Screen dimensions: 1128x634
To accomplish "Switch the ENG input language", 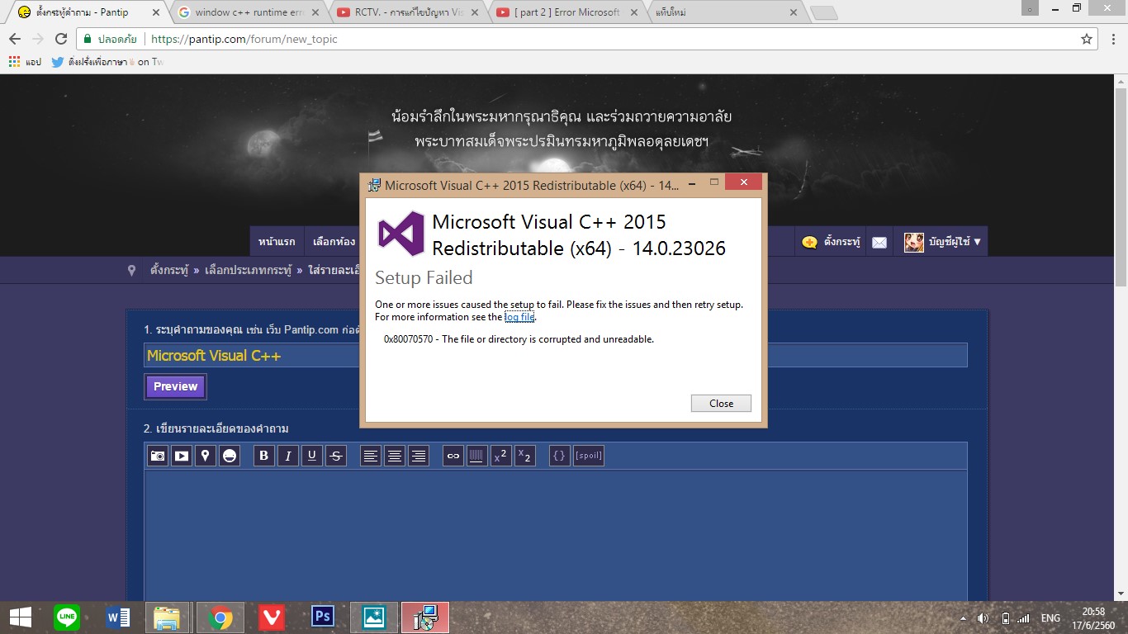I will [1050, 618].
